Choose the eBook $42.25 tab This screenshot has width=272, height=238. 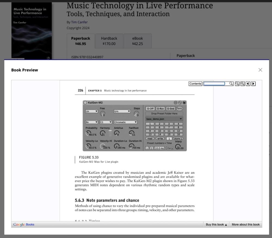click(x=138, y=41)
